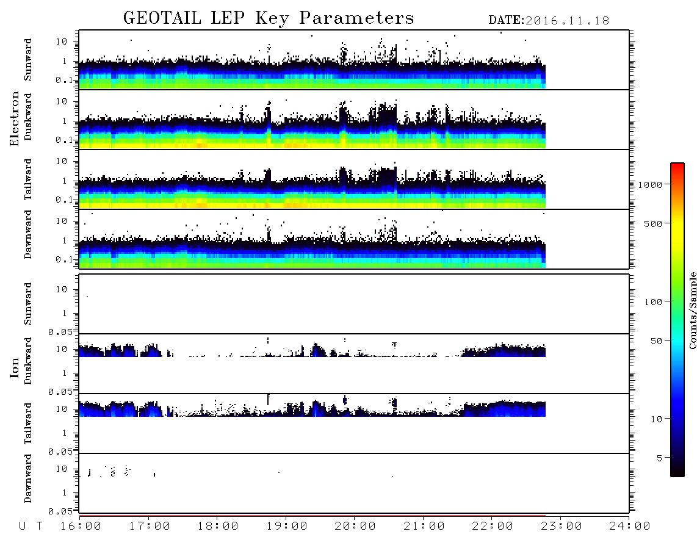Screen dimensions: 697x537
Task: Click the Ion Dawnward panel label
Action: click(28, 478)
